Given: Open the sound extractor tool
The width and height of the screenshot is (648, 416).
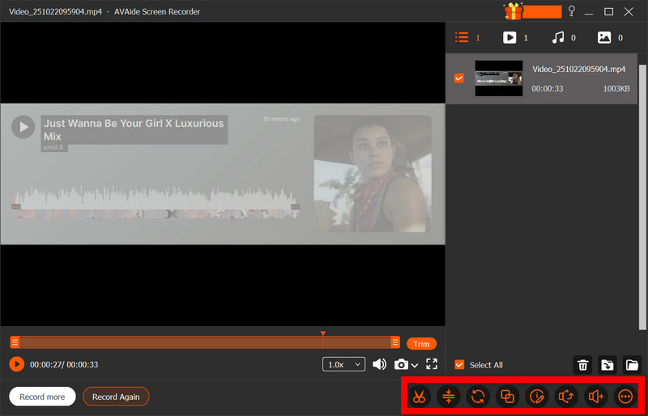Looking at the screenshot, I should coord(566,397).
